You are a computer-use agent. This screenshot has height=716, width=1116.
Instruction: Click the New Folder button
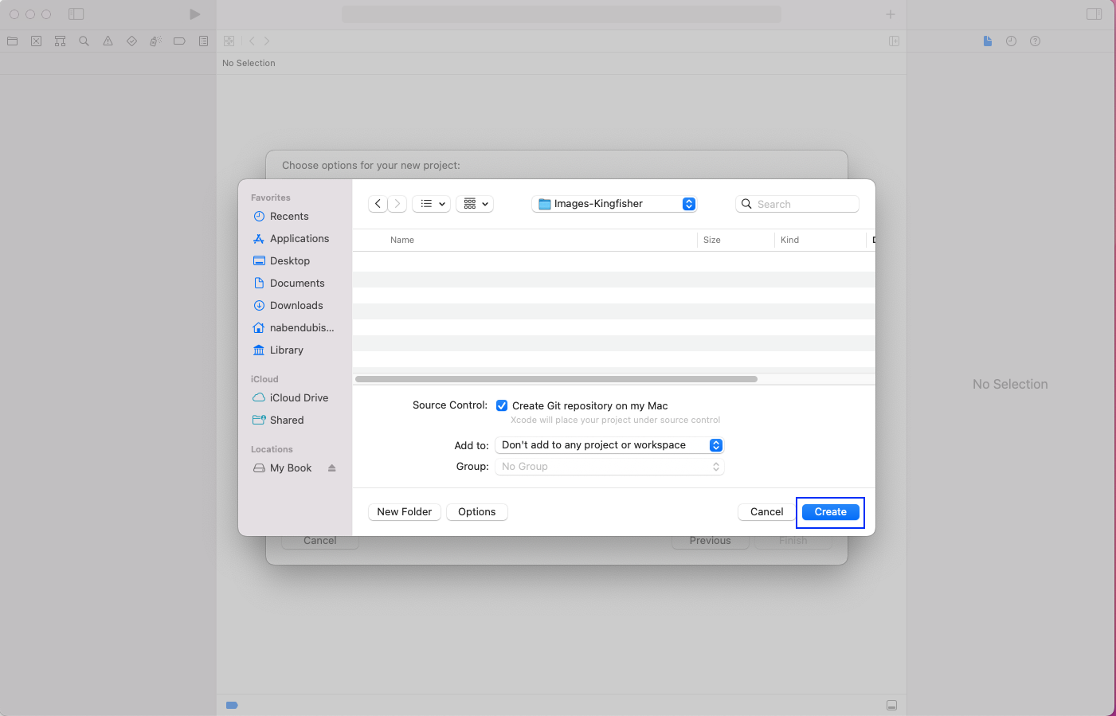point(404,512)
